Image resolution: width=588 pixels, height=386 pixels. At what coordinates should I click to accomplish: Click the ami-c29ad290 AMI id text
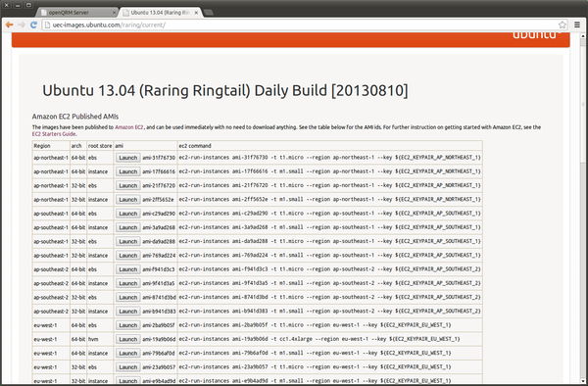[x=159, y=214]
